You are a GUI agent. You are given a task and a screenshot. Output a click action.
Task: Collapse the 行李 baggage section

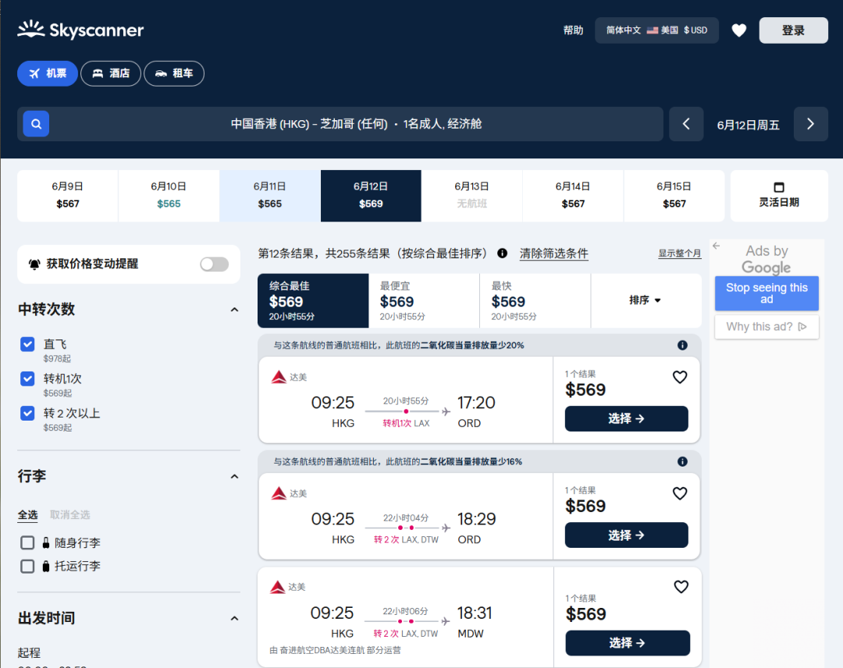coord(234,477)
